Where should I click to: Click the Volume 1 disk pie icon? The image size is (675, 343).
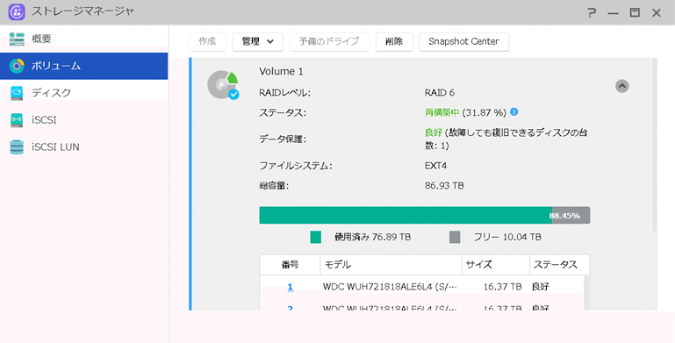[x=223, y=85]
